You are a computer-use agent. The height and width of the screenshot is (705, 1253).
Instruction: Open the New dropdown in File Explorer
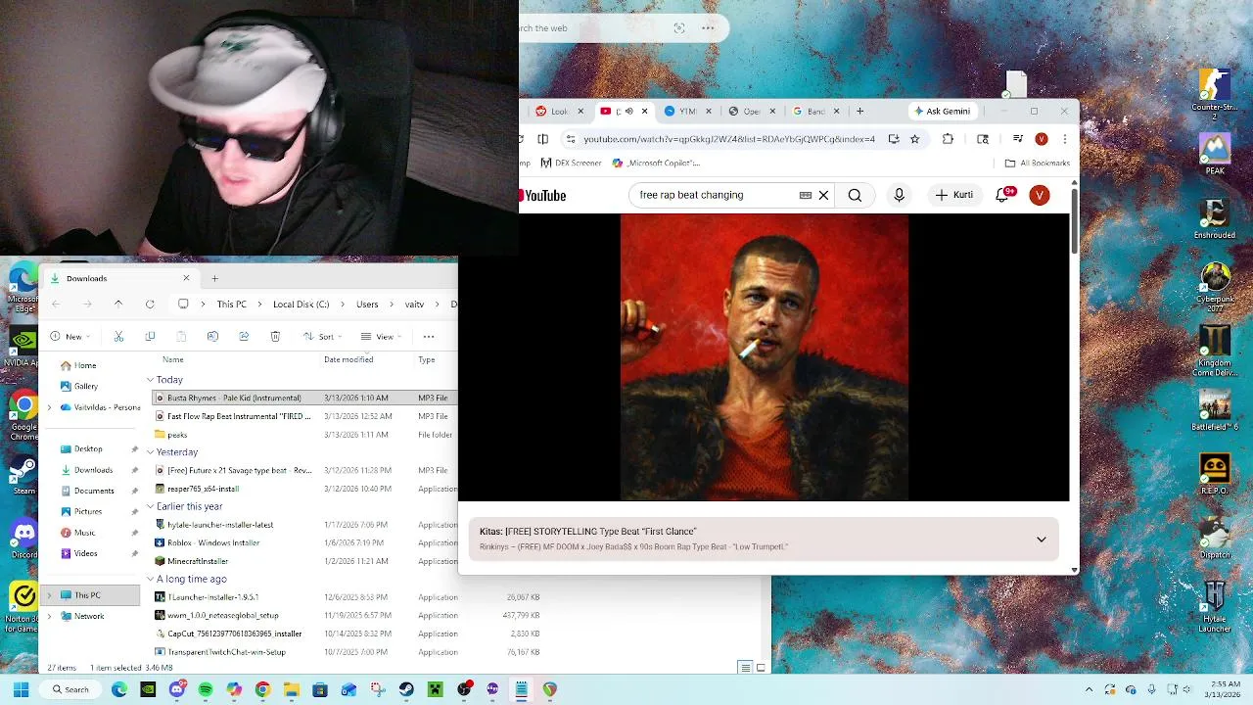coord(68,336)
